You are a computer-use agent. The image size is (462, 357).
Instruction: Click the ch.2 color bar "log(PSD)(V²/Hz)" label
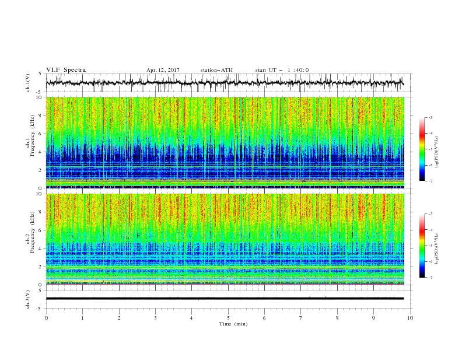pyautogui.click(x=436, y=248)
